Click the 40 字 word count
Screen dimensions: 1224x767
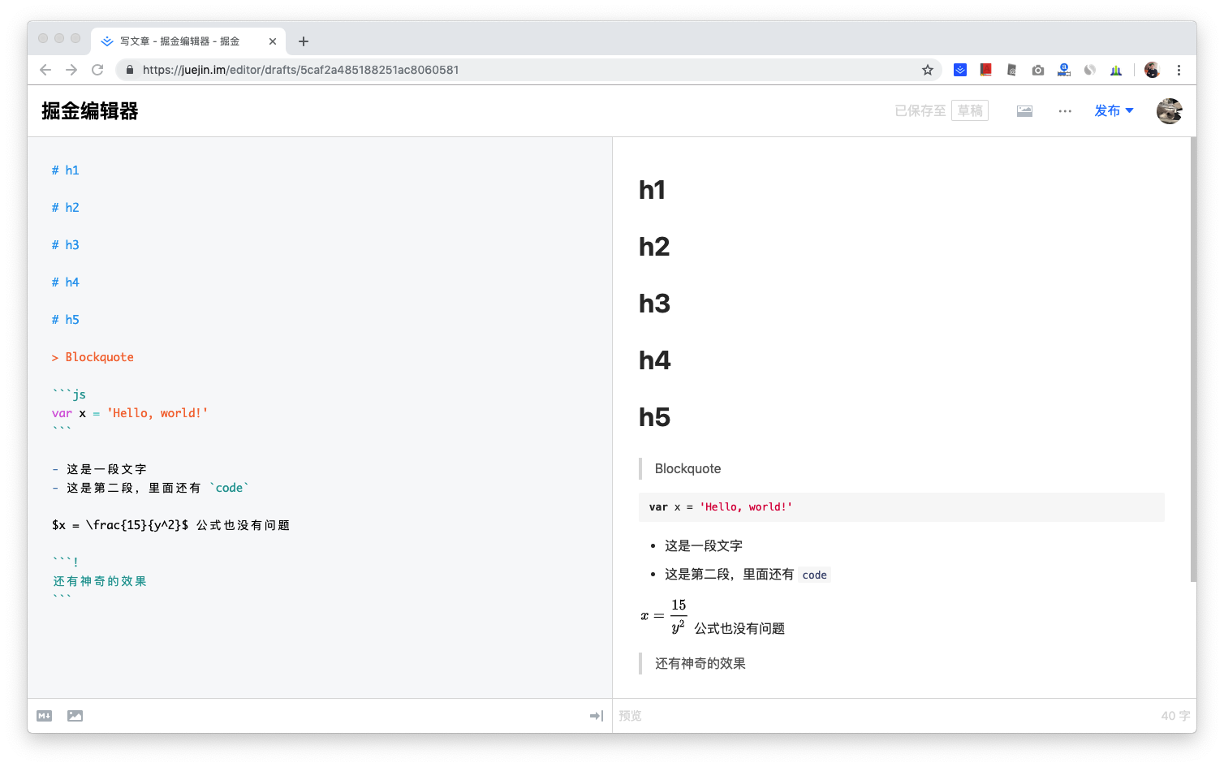point(1175,716)
